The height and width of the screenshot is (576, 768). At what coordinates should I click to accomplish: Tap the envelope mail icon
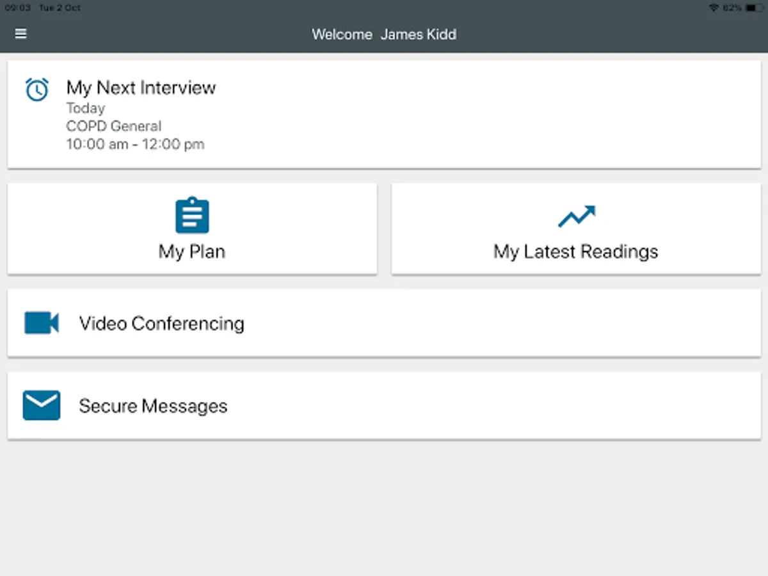(x=42, y=406)
